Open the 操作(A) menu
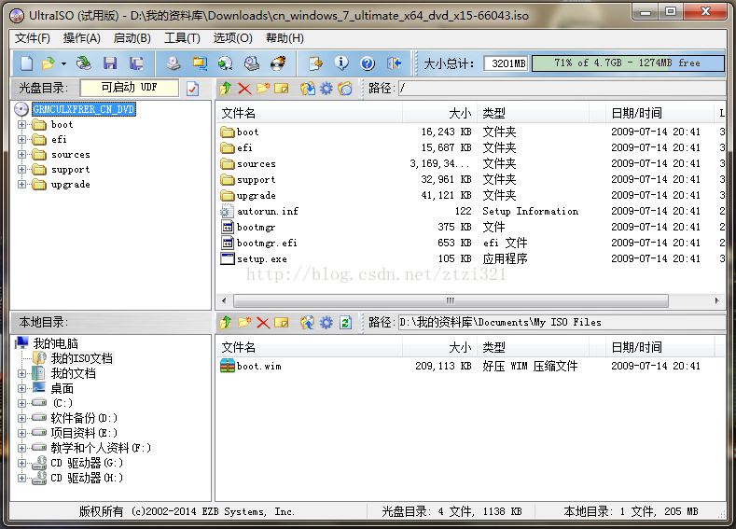Screen dimensions: 736x529 82,38
